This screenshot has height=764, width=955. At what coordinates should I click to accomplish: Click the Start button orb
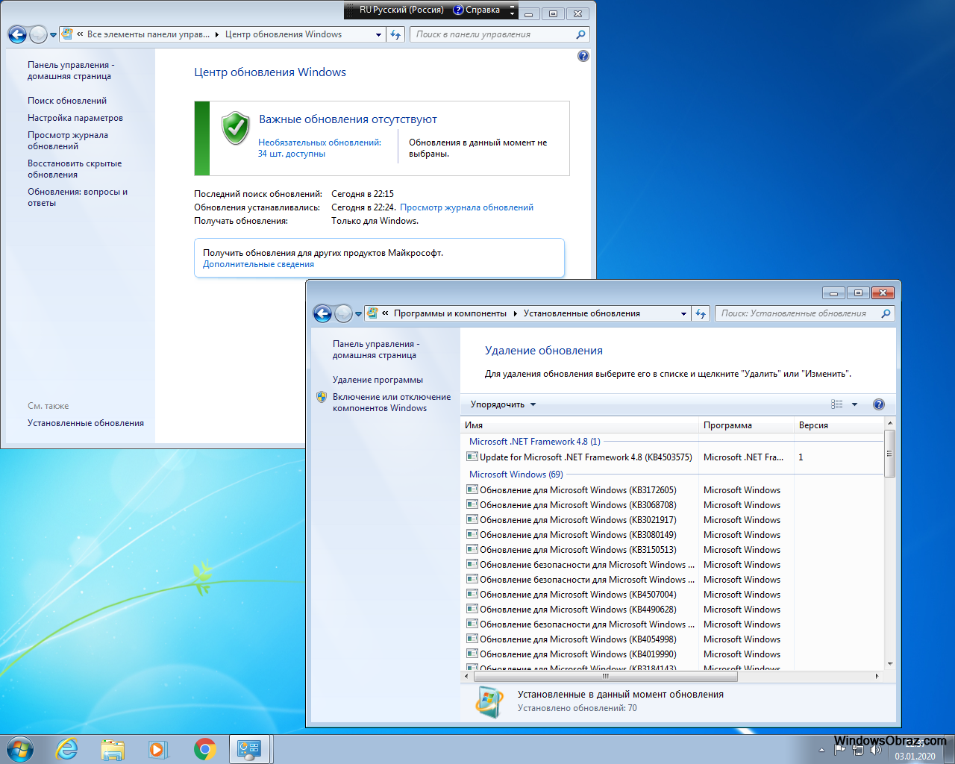coord(20,749)
